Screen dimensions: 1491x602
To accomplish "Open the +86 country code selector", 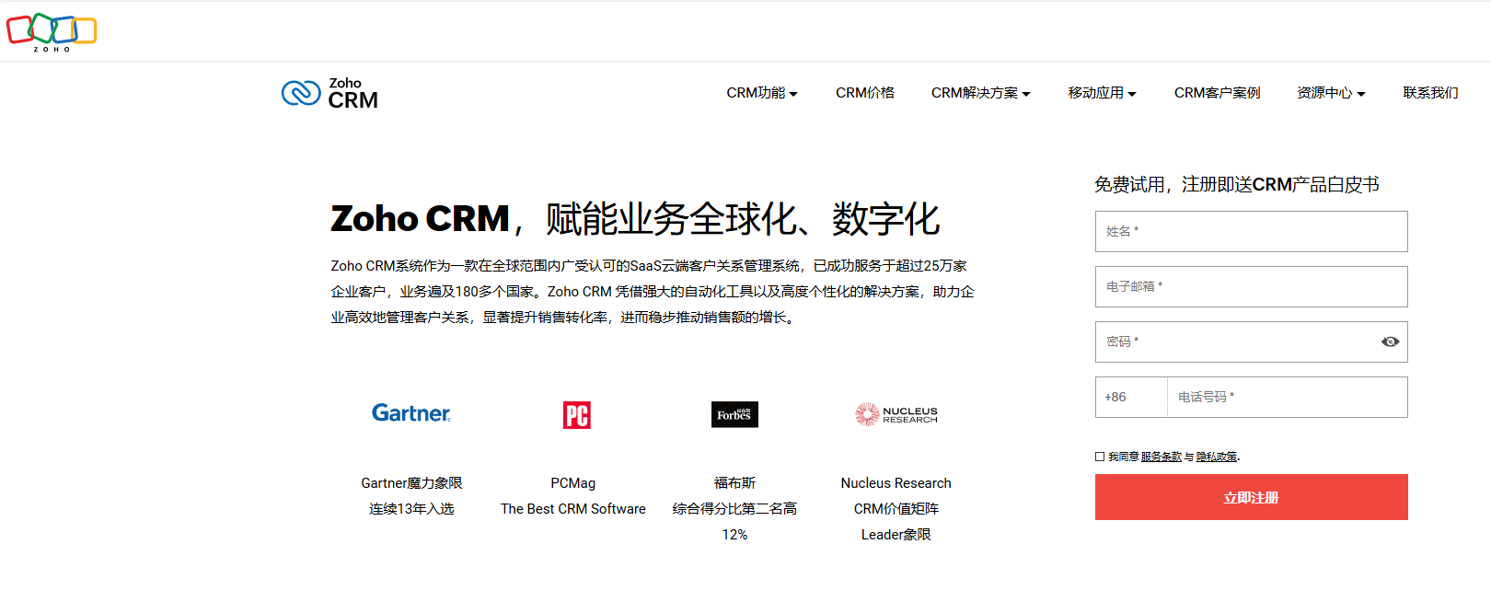I will click(x=1131, y=398).
